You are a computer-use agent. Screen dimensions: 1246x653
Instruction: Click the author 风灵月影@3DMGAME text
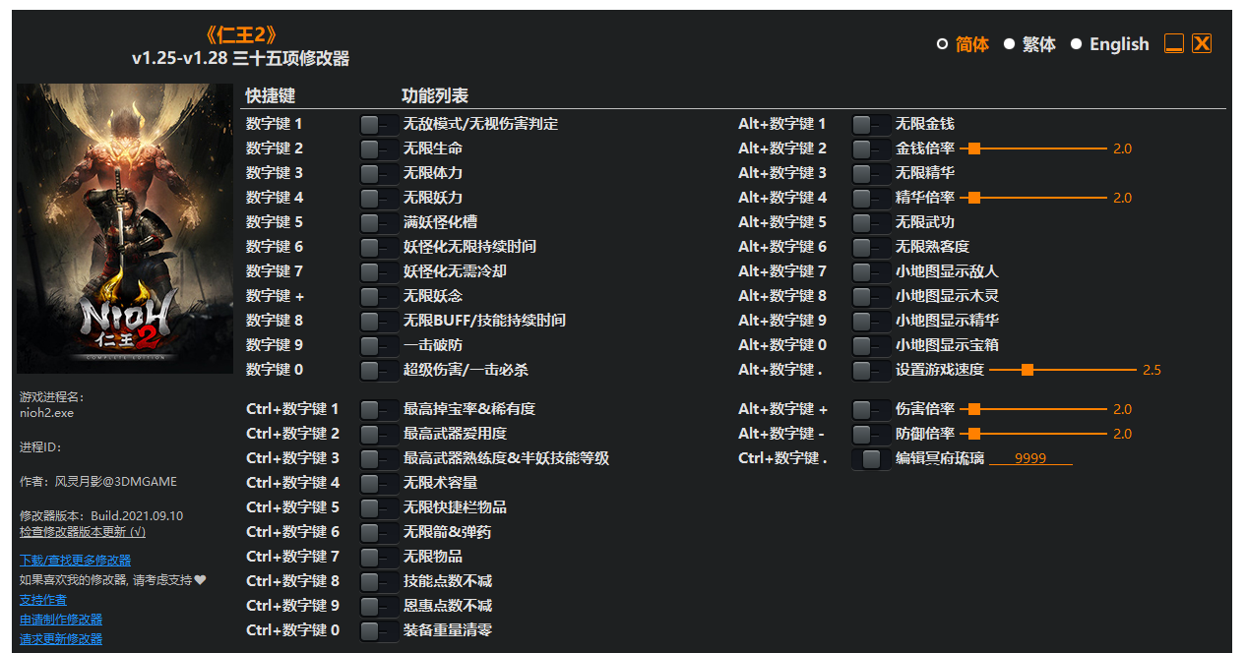[98, 482]
